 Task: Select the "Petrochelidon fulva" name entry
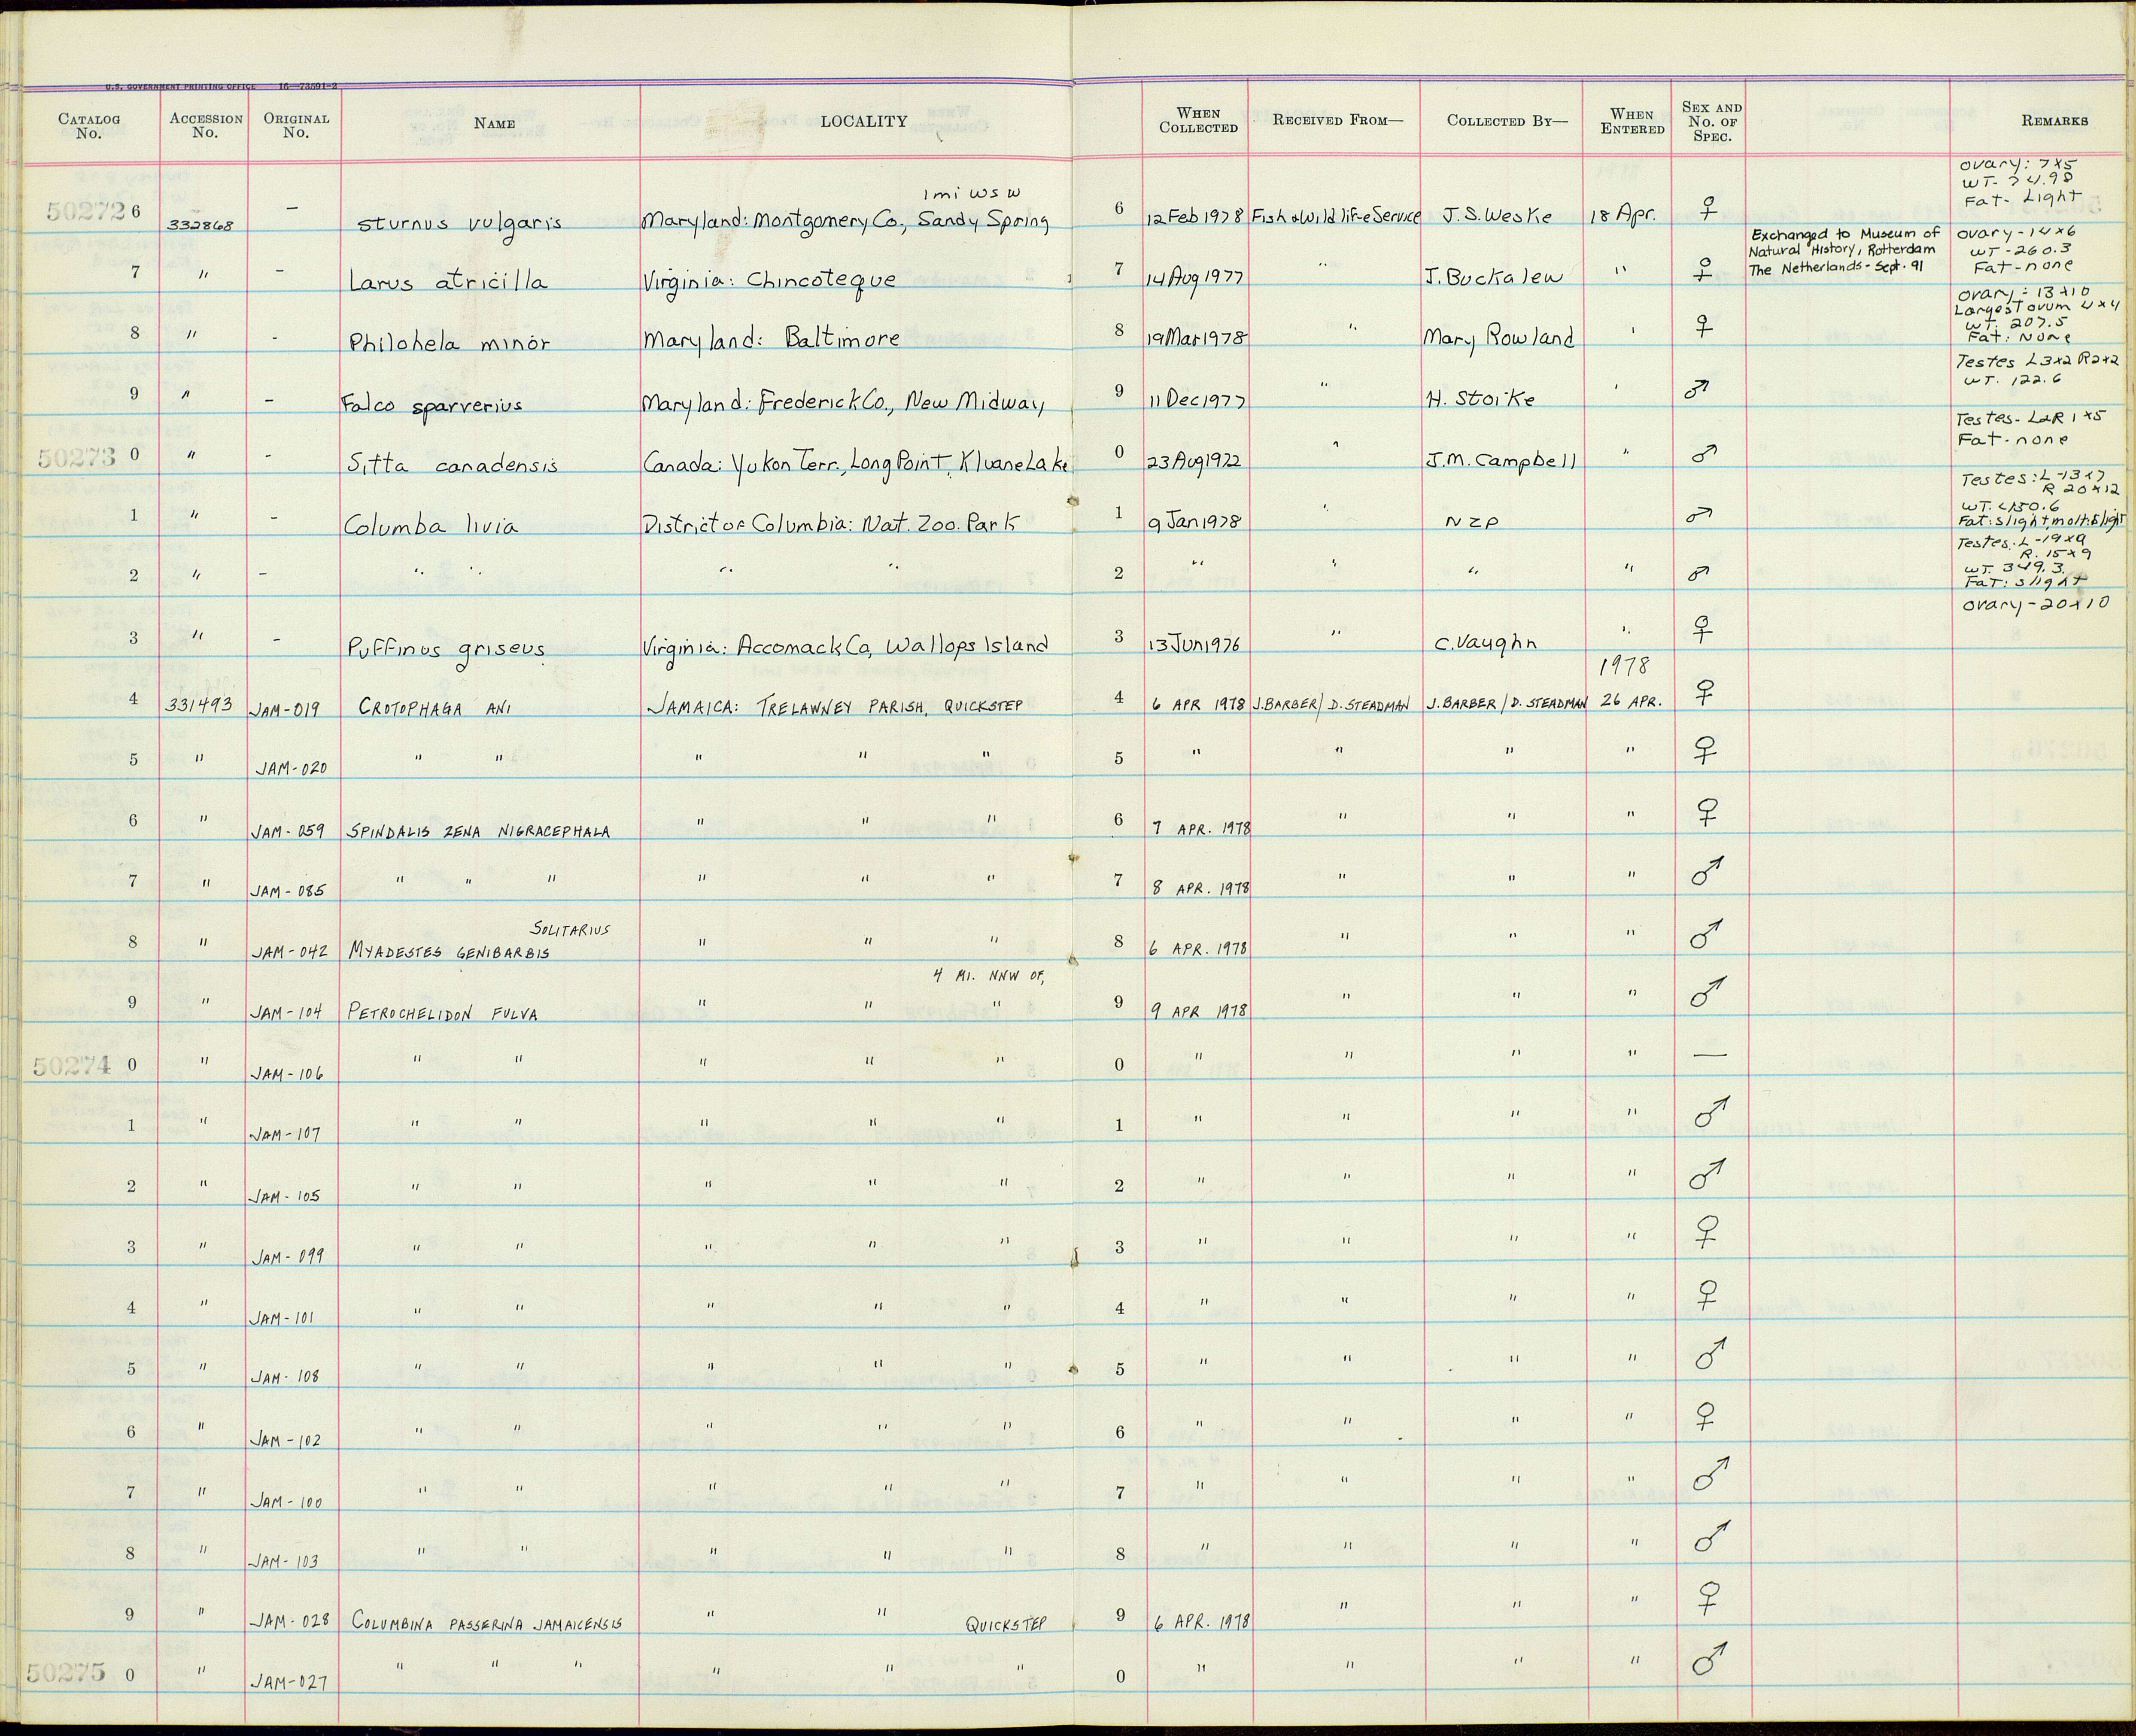pos(443,1013)
